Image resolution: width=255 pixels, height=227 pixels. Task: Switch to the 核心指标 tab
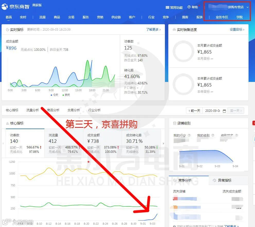click(12, 110)
